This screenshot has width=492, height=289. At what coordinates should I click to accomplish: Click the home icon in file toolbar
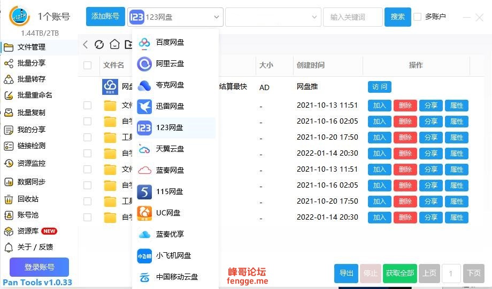click(x=114, y=44)
